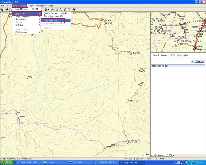Viewport: 206px width, 165px height.
Task: Switch to Address search mode
Action: pyautogui.click(x=165, y=55)
